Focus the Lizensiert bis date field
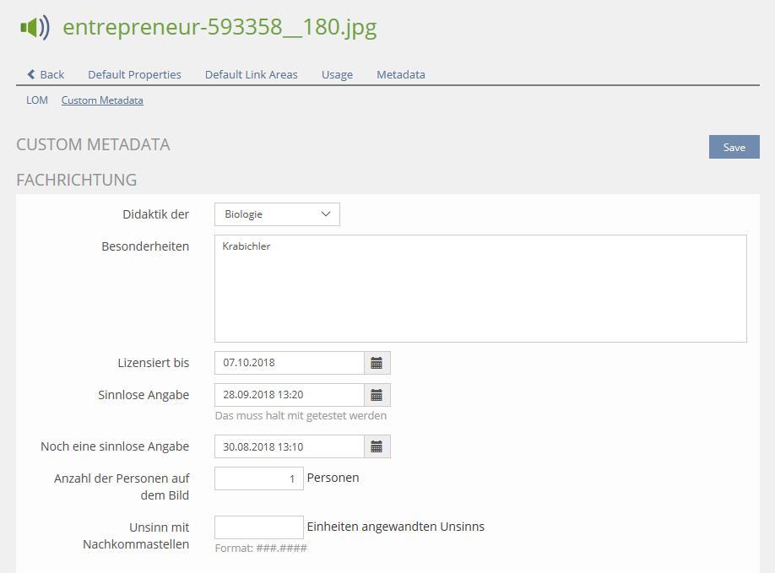Screen dimensions: 775x573 click(x=289, y=363)
